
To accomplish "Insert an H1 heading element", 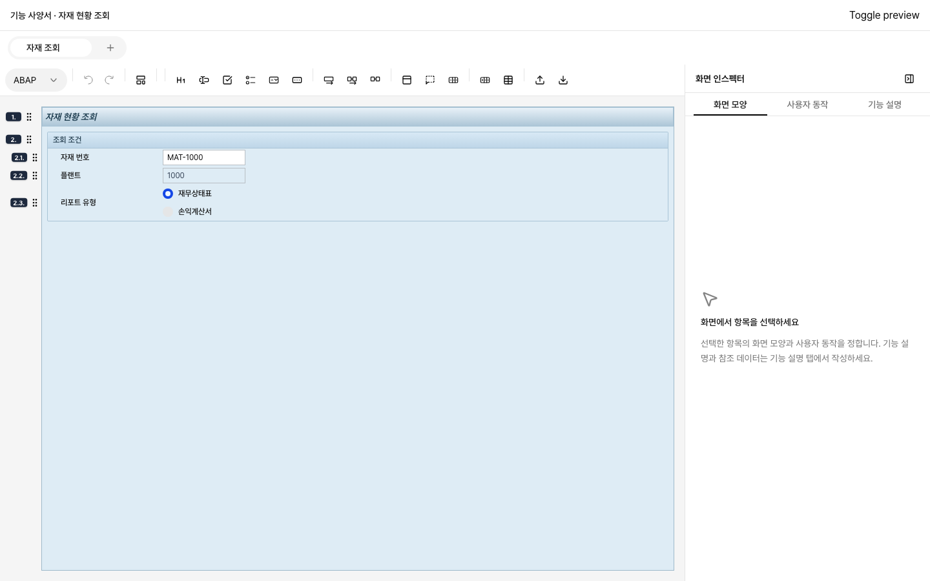I will point(181,80).
